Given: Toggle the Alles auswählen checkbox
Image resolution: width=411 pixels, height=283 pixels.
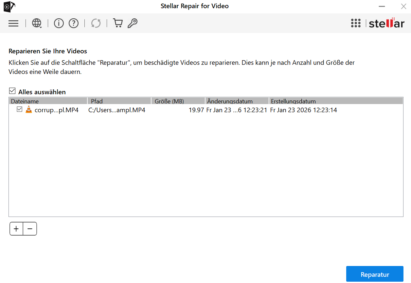Looking at the screenshot, I should [x=12, y=91].
